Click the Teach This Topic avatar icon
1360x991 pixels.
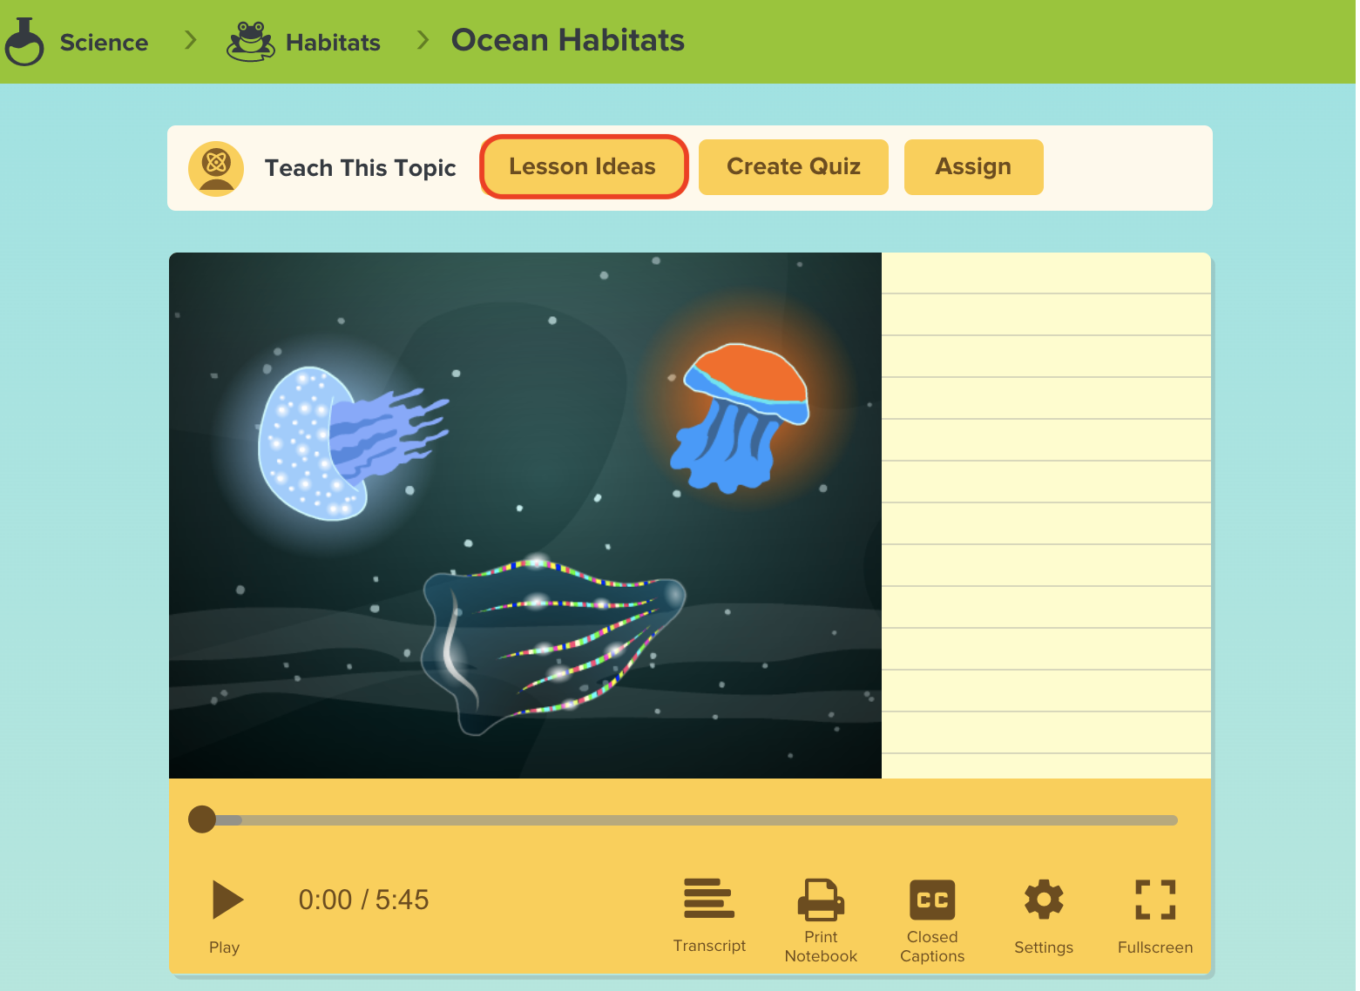pos(214,167)
